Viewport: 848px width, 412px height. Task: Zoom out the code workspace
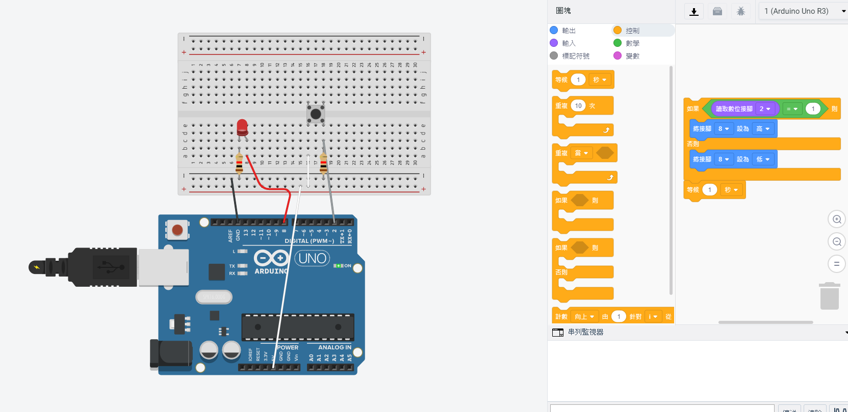click(x=836, y=242)
